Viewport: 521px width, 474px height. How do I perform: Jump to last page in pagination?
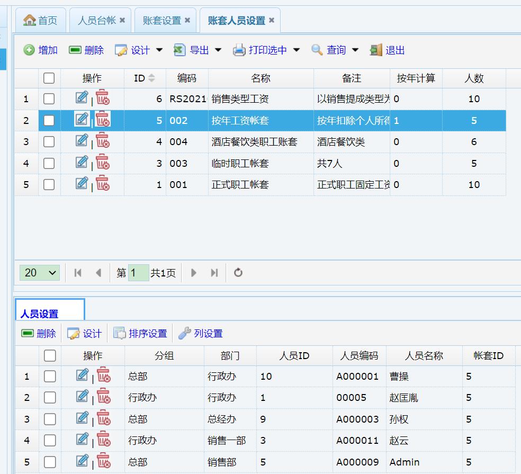[214, 273]
